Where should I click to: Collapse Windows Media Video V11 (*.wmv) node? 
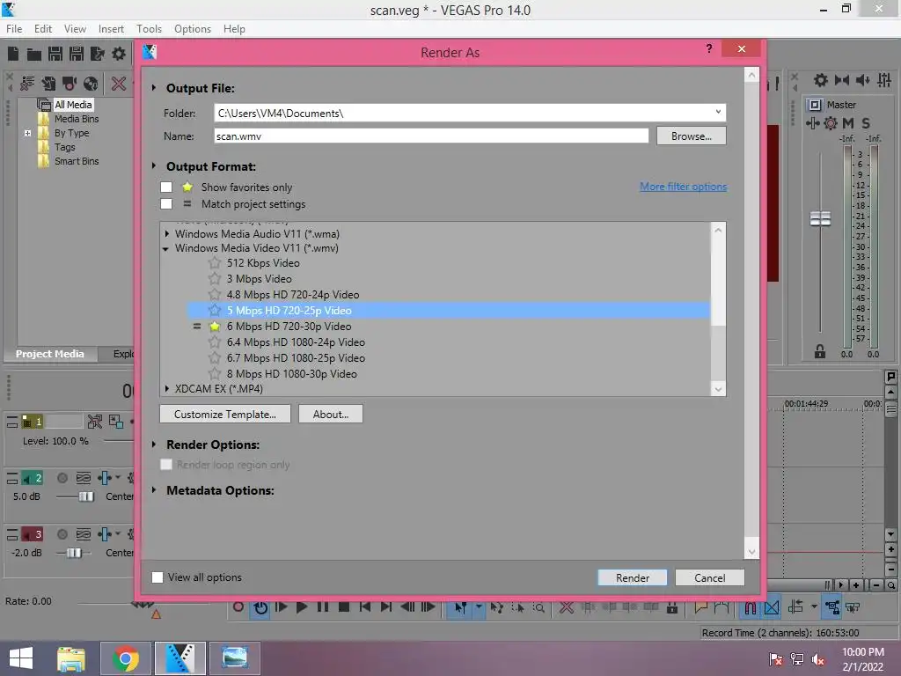tap(166, 249)
